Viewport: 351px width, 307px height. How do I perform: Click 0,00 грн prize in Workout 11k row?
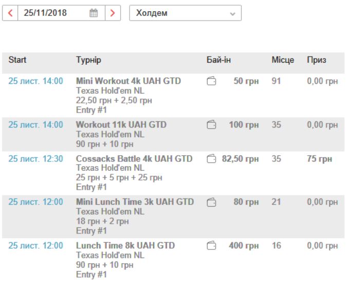coord(322,124)
